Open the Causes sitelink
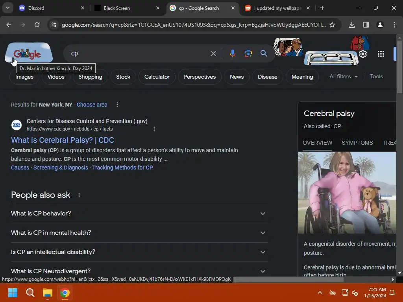The image size is (403, 302). tap(20, 168)
